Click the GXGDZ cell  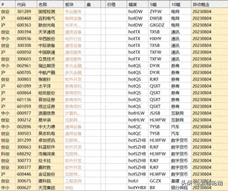point(157,25)
